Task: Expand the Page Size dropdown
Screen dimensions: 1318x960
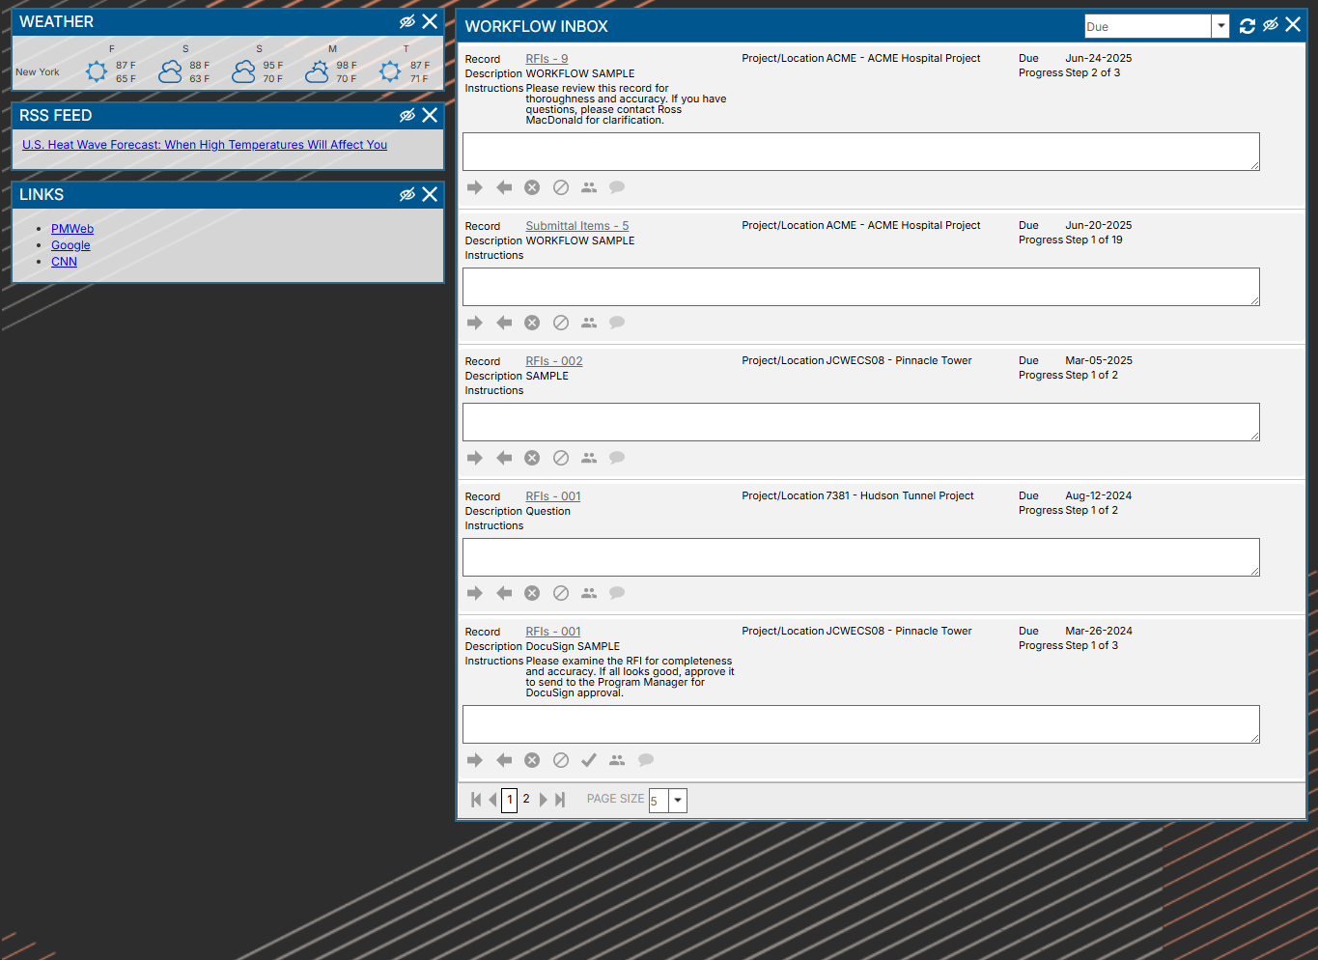Action: [x=678, y=800]
